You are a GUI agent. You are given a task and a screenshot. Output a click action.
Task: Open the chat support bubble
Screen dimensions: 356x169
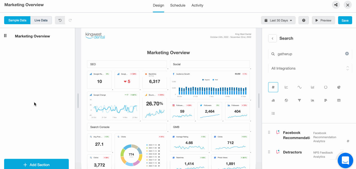tap(345, 160)
